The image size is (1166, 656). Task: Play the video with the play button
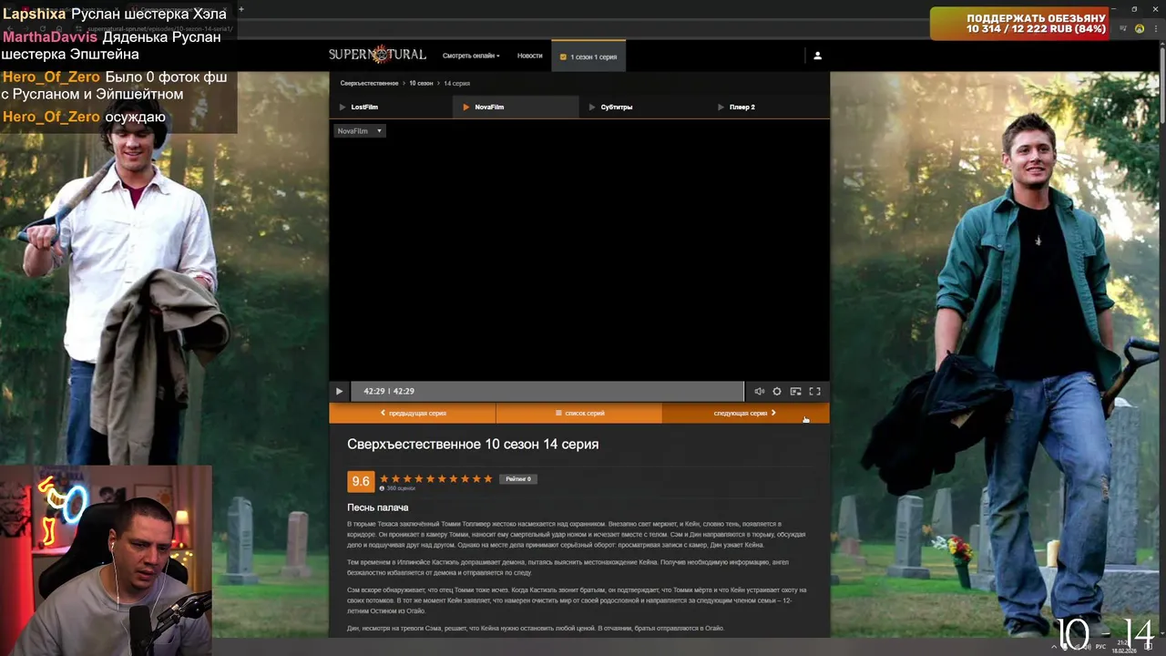[339, 391]
